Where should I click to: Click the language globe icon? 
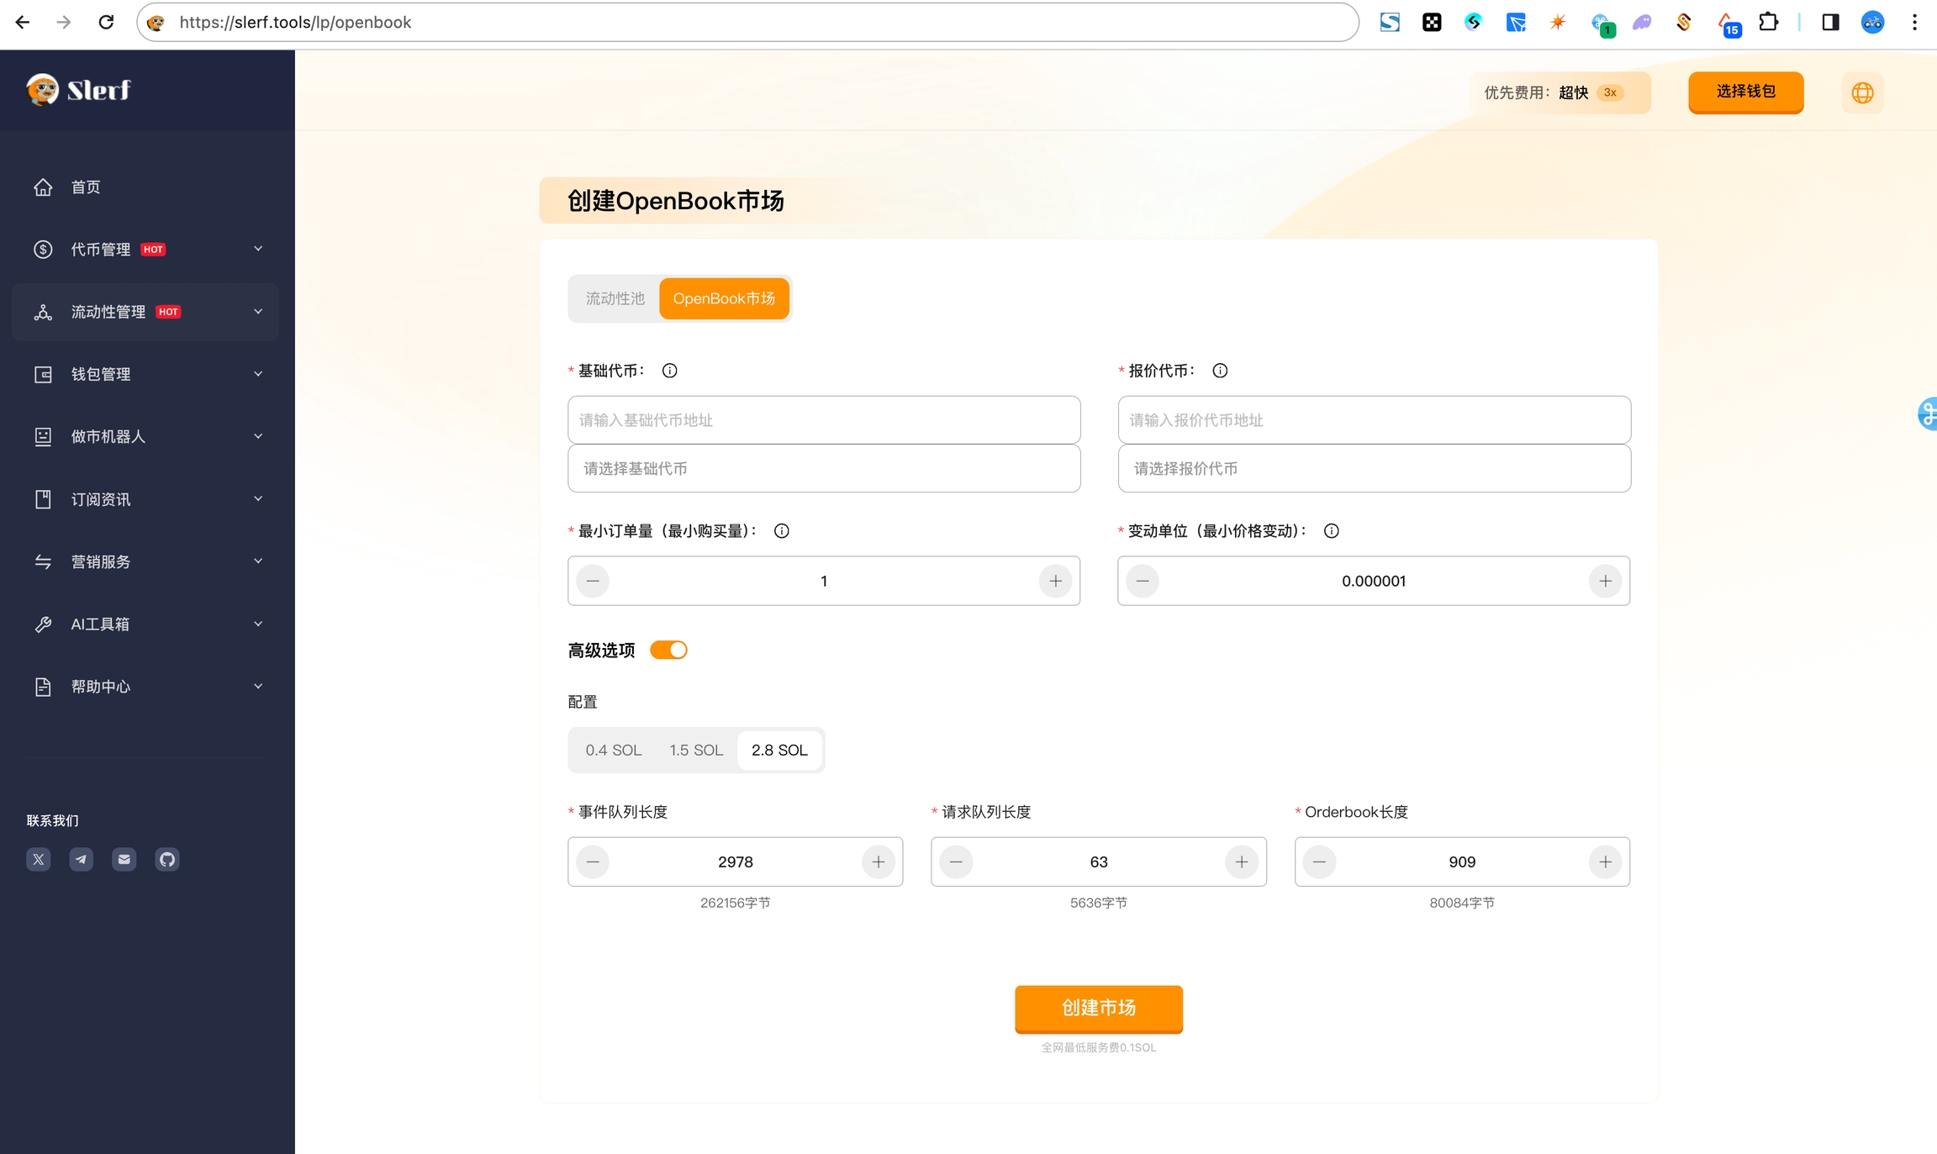(1862, 92)
